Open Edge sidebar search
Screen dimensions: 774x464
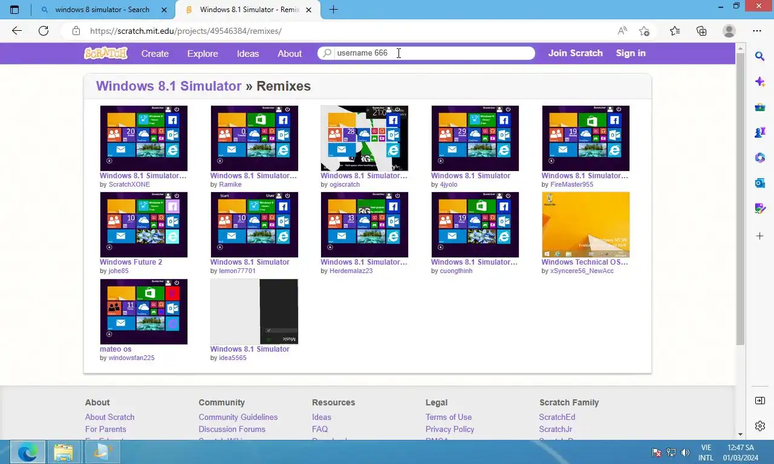coord(760,56)
